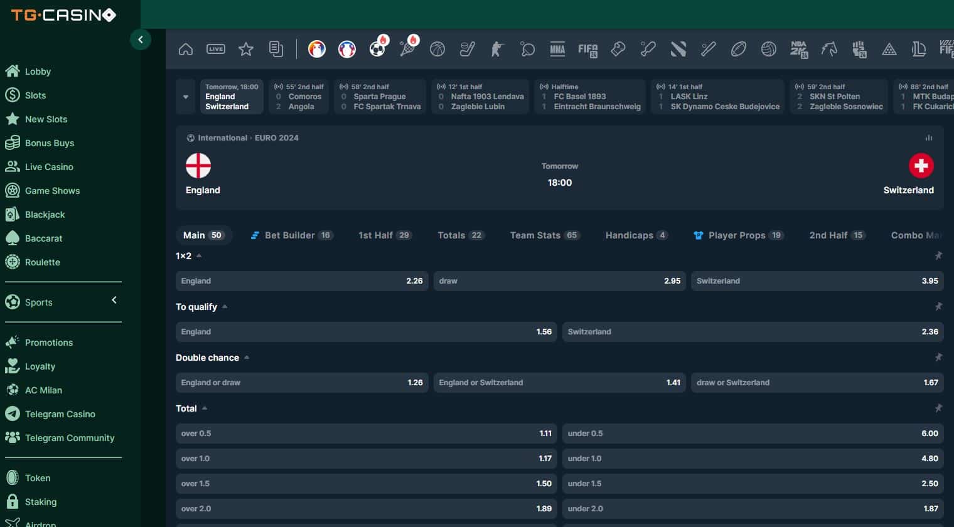954x527 pixels.
Task: Select the volleyball sport icon
Action: click(x=769, y=49)
